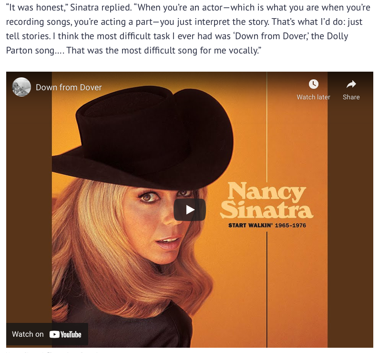Click the 'Watch on' text in the button

(28, 334)
